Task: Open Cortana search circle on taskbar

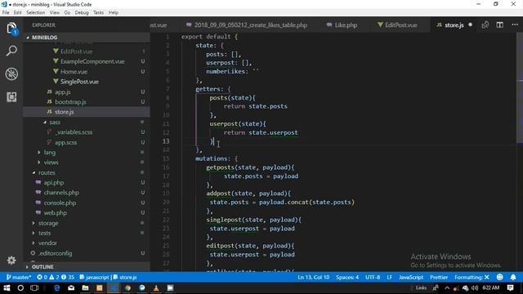Action: click(x=20, y=288)
